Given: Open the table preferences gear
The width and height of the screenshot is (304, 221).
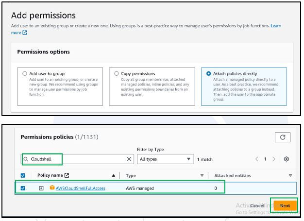Looking at the screenshot, I should 287,159.
